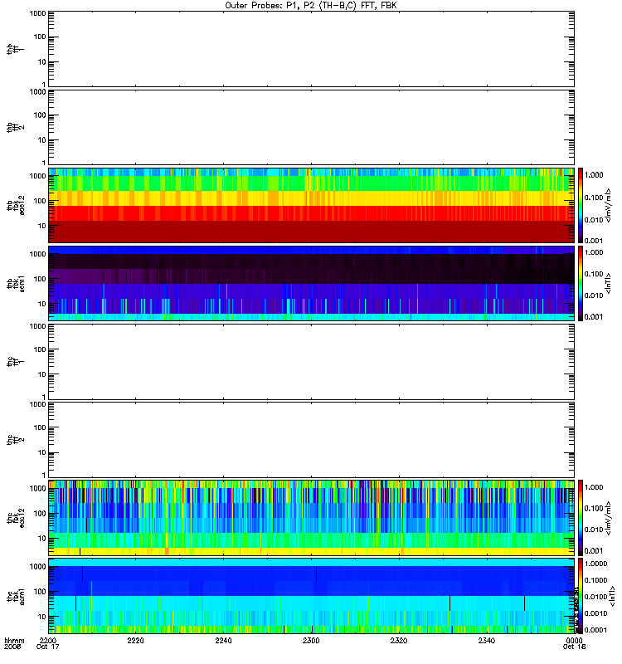Click the thb fbk scm1 spectrogram panel
Image resolution: width=622 pixels, height=664 pixels.
pyautogui.click(x=311, y=283)
